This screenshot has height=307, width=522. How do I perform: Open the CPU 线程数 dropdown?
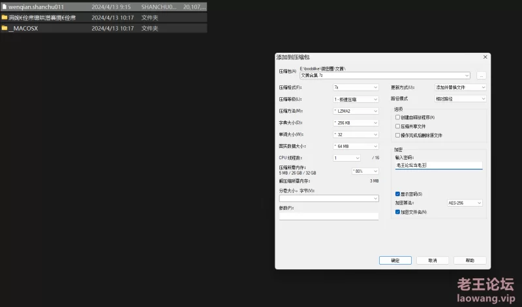(346, 158)
